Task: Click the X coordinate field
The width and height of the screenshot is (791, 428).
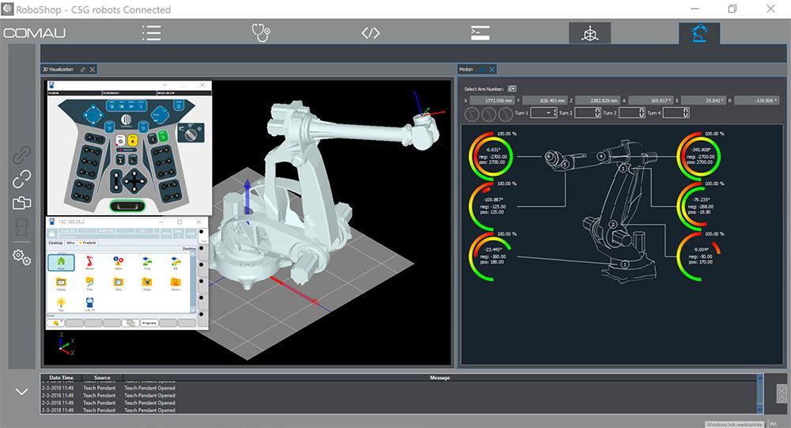Action: [x=492, y=100]
